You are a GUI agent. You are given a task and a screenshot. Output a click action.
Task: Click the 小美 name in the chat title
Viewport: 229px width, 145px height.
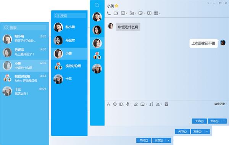tap(110, 6)
